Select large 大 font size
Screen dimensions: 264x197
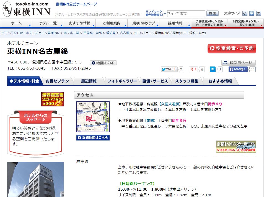[258, 13]
